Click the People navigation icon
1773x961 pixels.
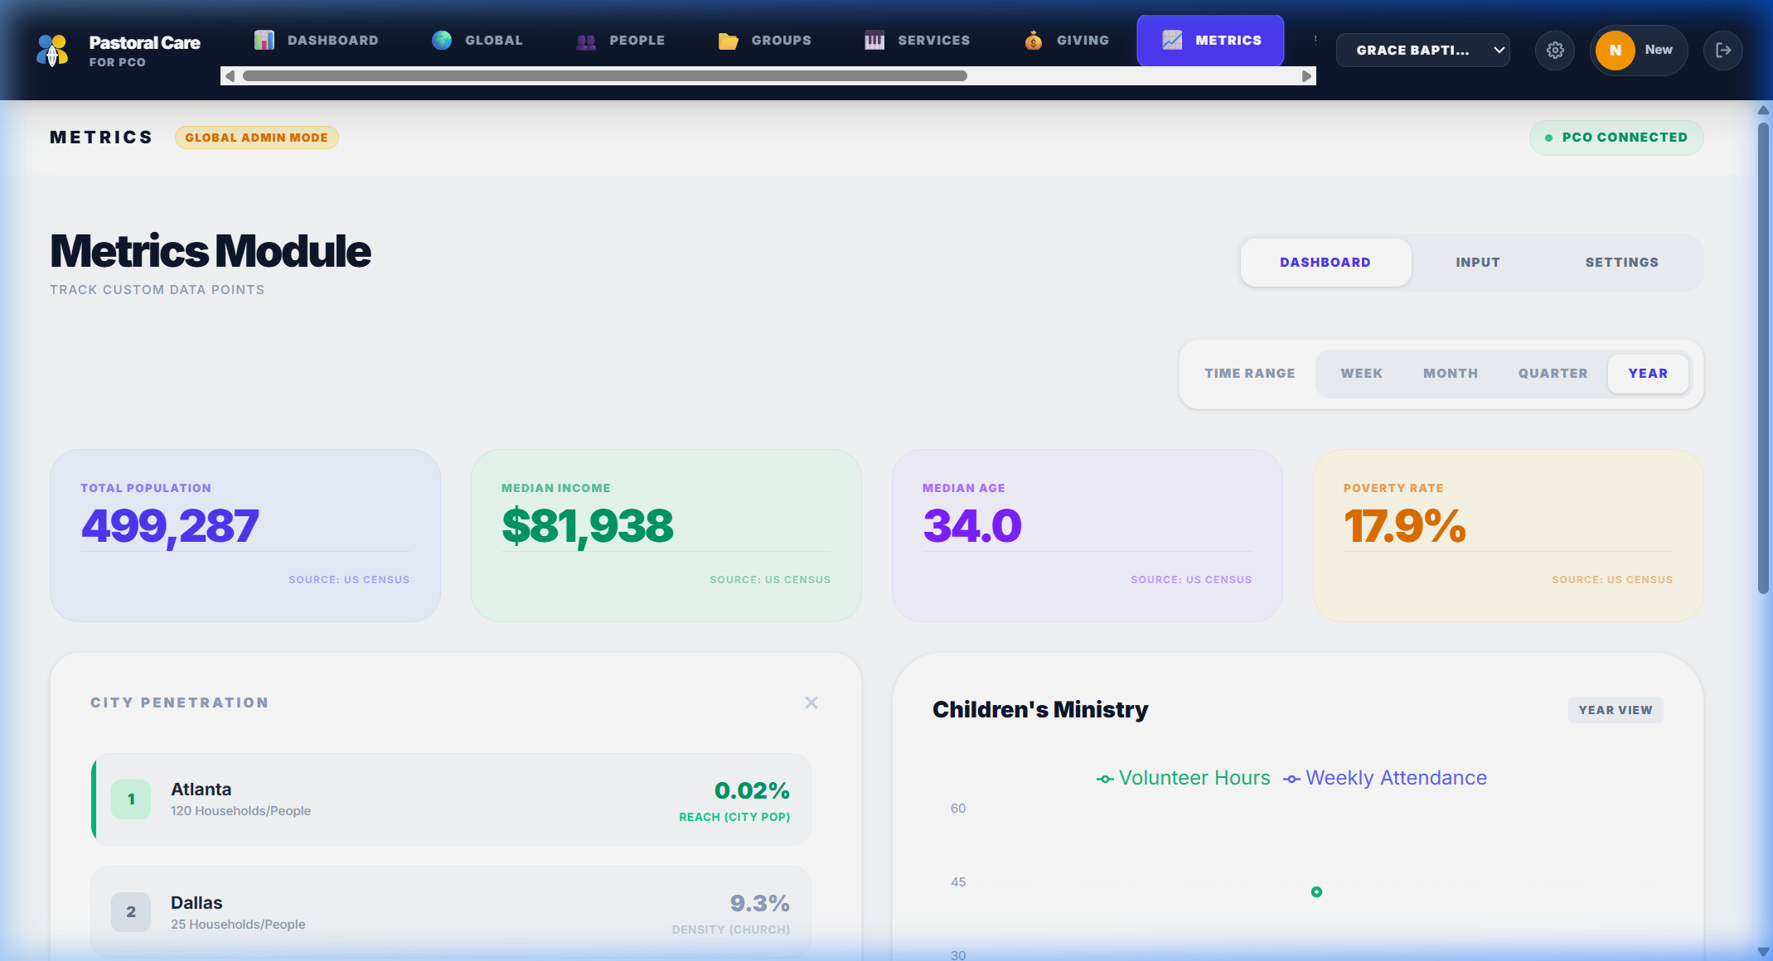coord(585,40)
